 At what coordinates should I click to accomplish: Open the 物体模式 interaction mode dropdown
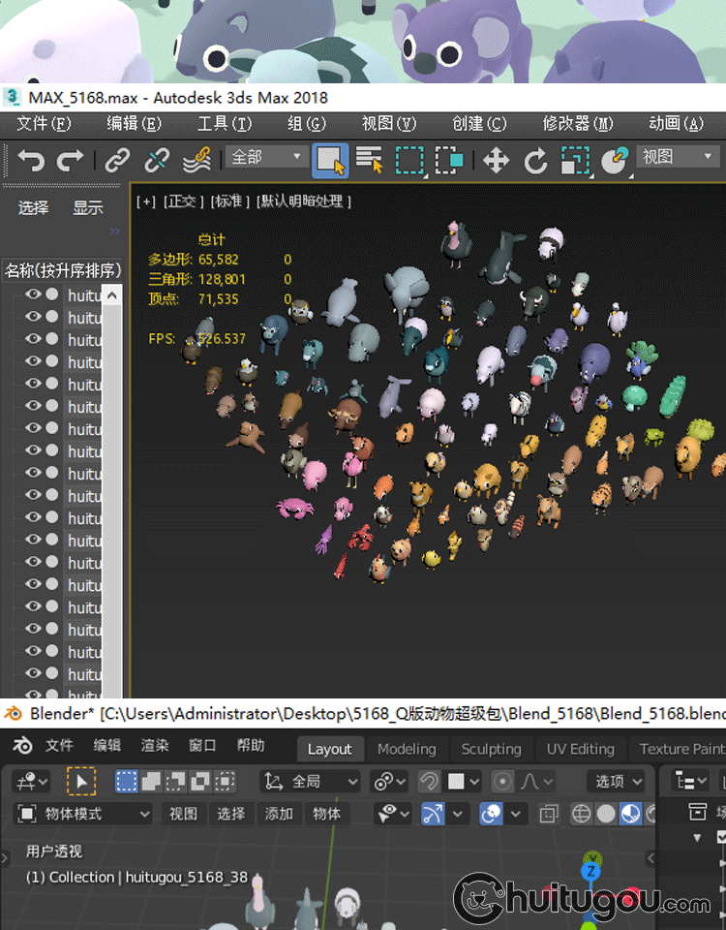click(x=83, y=814)
